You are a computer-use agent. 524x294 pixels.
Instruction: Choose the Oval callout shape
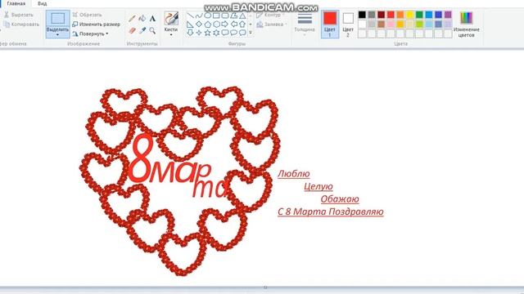[x=233, y=33]
